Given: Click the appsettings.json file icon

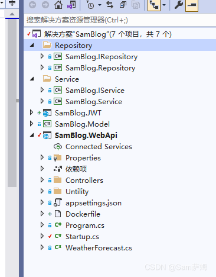Looking at the screenshot, I should (x=58, y=202).
